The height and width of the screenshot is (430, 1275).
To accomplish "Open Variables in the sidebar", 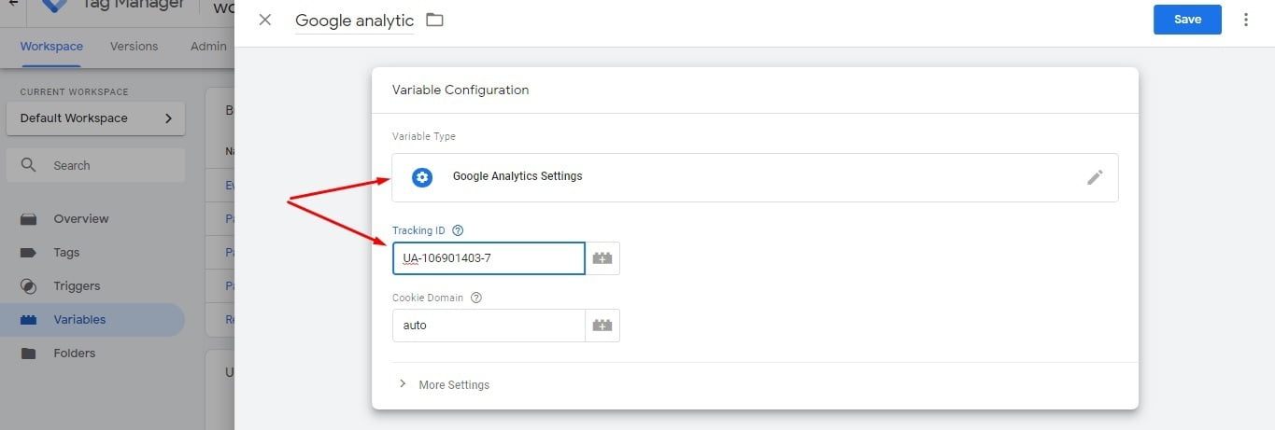I will coord(92,320).
